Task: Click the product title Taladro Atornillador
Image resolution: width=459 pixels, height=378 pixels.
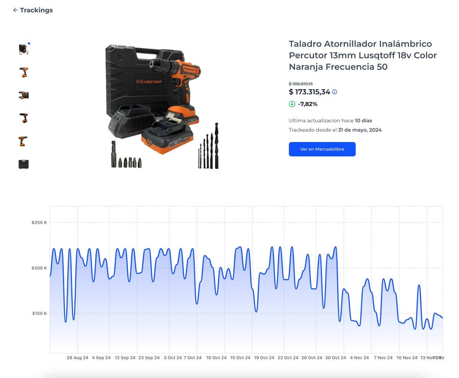Action: click(363, 55)
